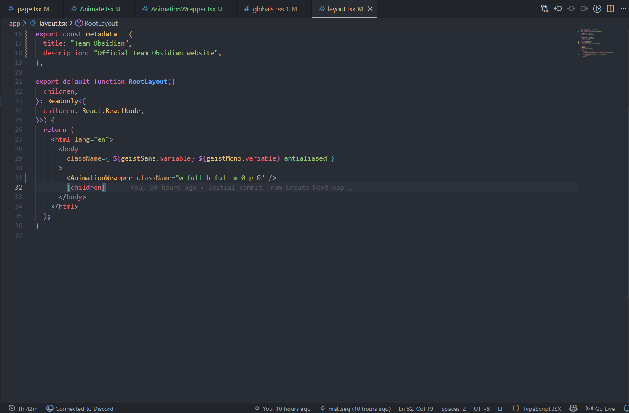This screenshot has width=629, height=413.
Task: Open the Copilot status icon
Action: 573,408
